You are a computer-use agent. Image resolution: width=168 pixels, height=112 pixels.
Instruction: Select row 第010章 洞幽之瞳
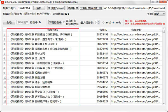(53, 78)
